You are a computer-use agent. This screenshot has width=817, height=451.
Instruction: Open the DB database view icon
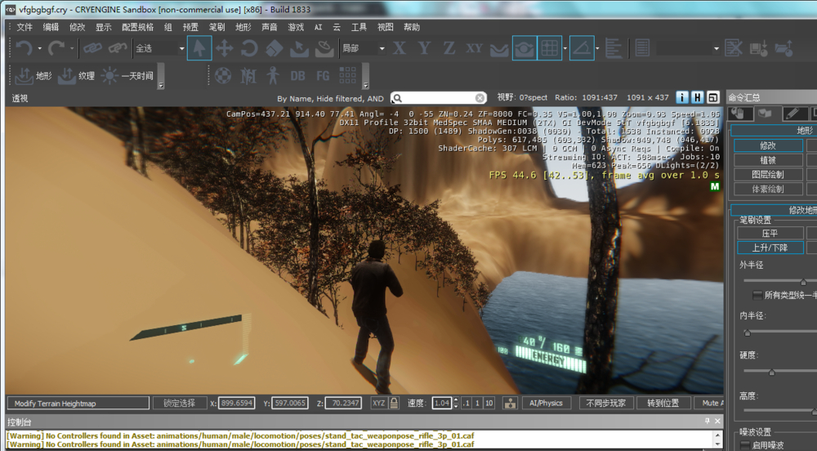click(x=297, y=76)
